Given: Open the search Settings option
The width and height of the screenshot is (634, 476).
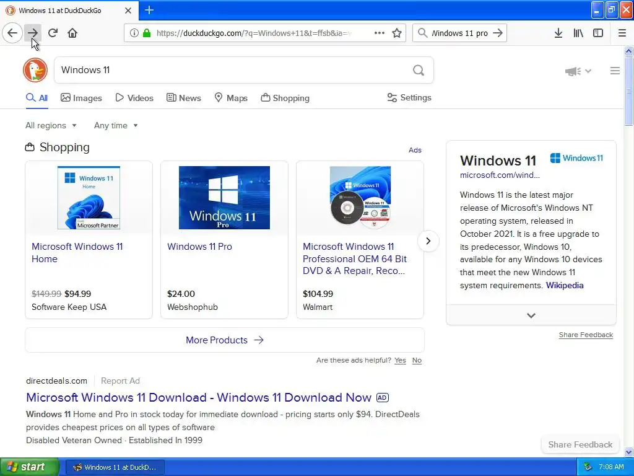Looking at the screenshot, I should (x=409, y=97).
